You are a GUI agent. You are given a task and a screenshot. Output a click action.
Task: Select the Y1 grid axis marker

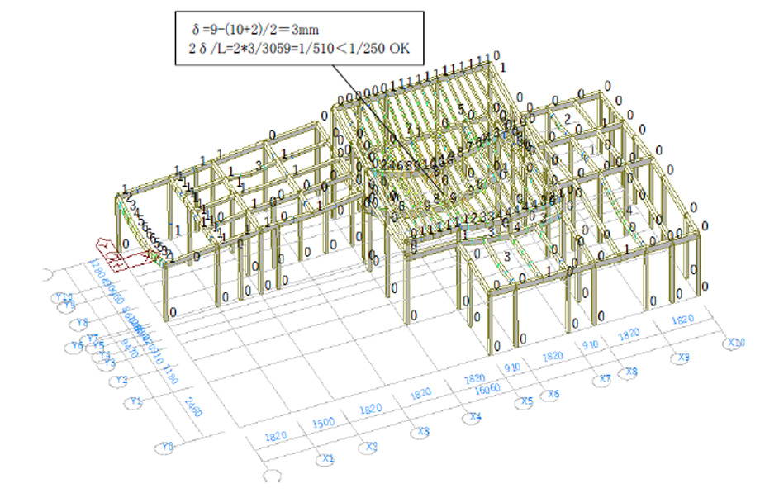pos(136,402)
